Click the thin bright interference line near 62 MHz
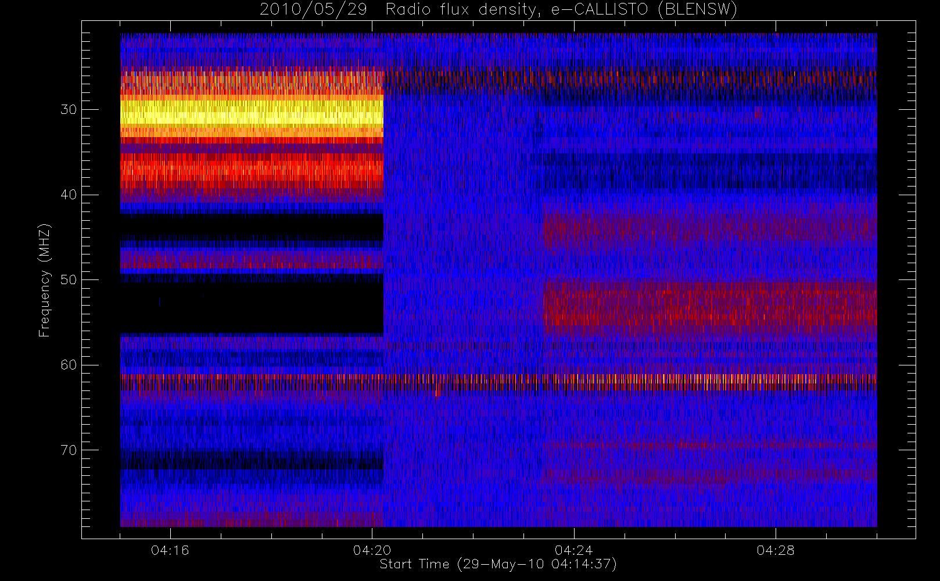 click(498, 380)
